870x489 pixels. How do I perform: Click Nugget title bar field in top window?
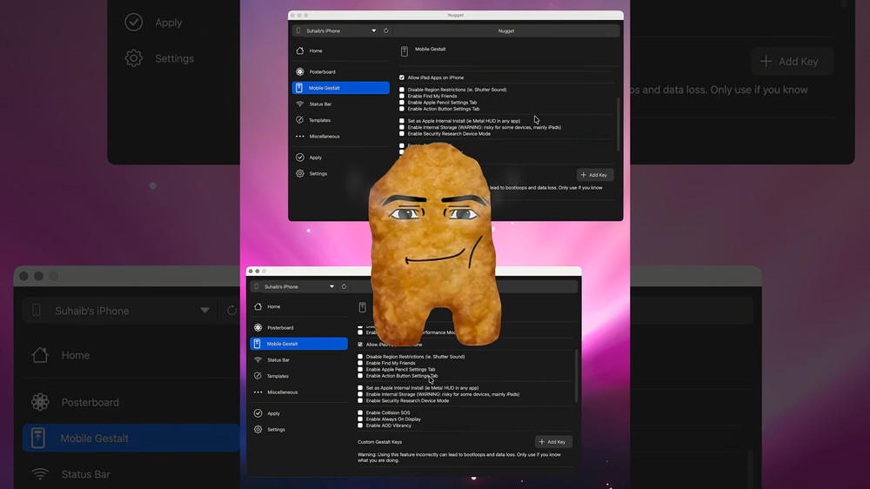point(506,30)
